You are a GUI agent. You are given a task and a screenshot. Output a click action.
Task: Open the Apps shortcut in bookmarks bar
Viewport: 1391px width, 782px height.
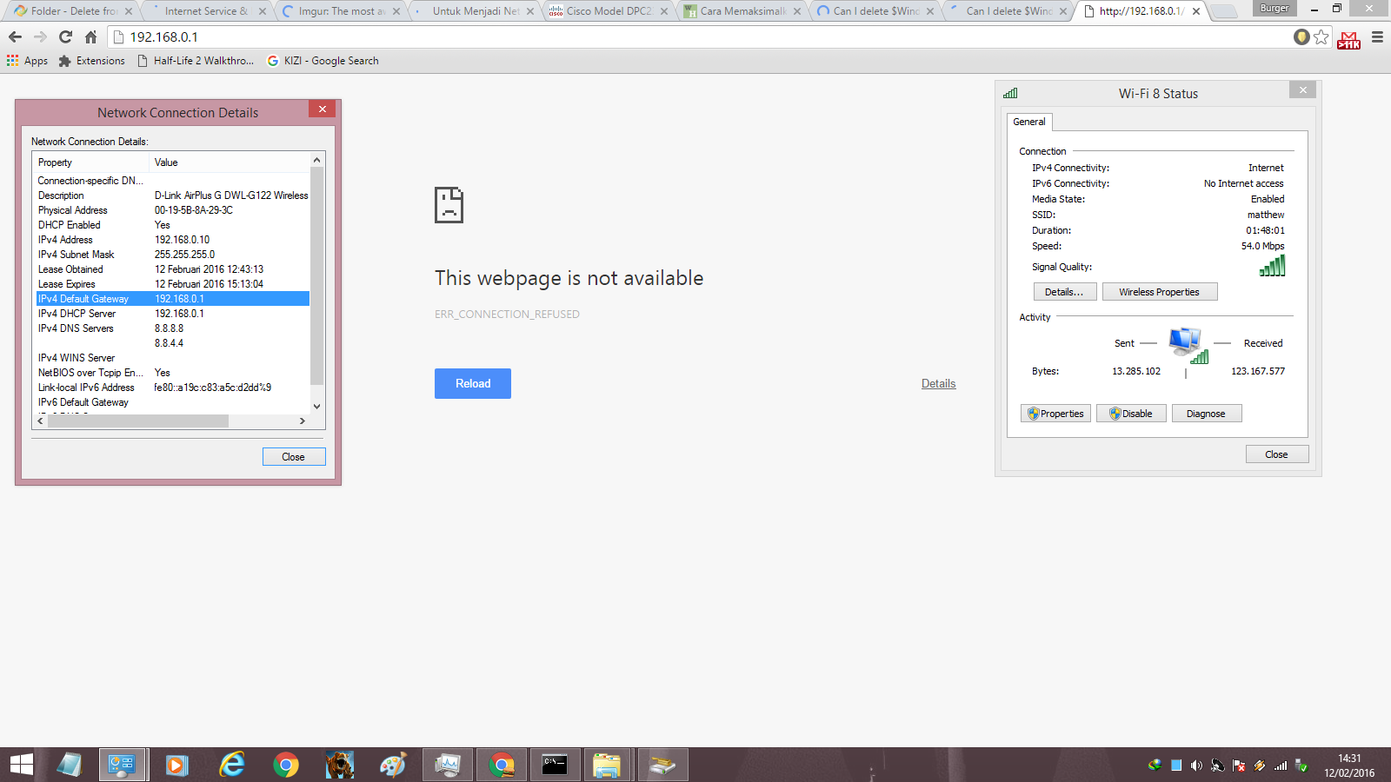click(x=28, y=61)
